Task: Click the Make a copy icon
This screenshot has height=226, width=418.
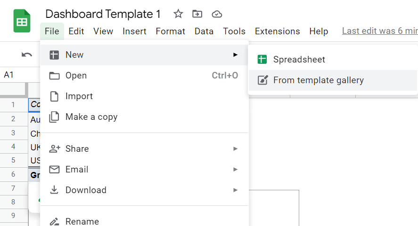Action: [54, 117]
